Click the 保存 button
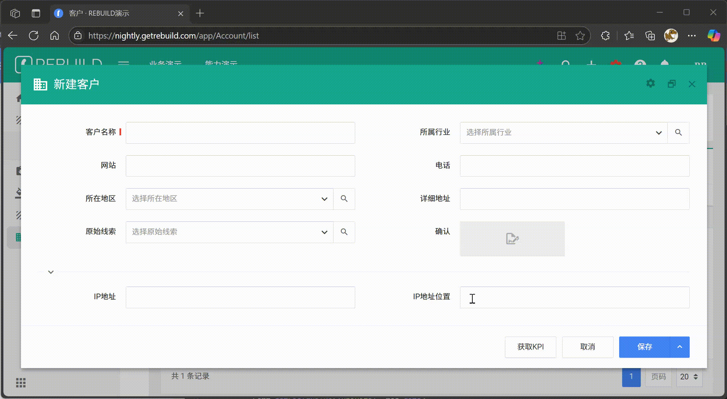Viewport: 727px width, 399px height. coord(644,347)
